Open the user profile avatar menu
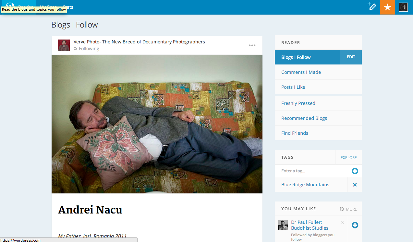The width and height of the screenshot is (413, 242). (403, 7)
